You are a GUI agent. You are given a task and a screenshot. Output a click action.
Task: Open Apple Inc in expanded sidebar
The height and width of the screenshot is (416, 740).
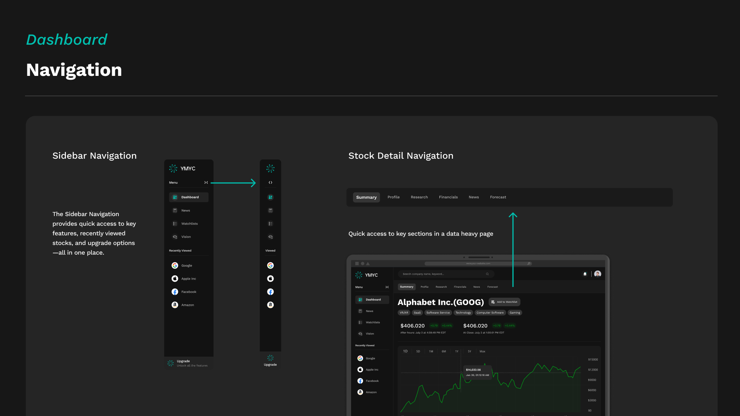(x=188, y=278)
